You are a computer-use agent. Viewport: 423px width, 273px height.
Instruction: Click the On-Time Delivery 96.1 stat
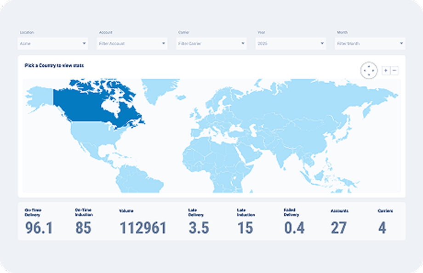pyautogui.click(x=39, y=227)
